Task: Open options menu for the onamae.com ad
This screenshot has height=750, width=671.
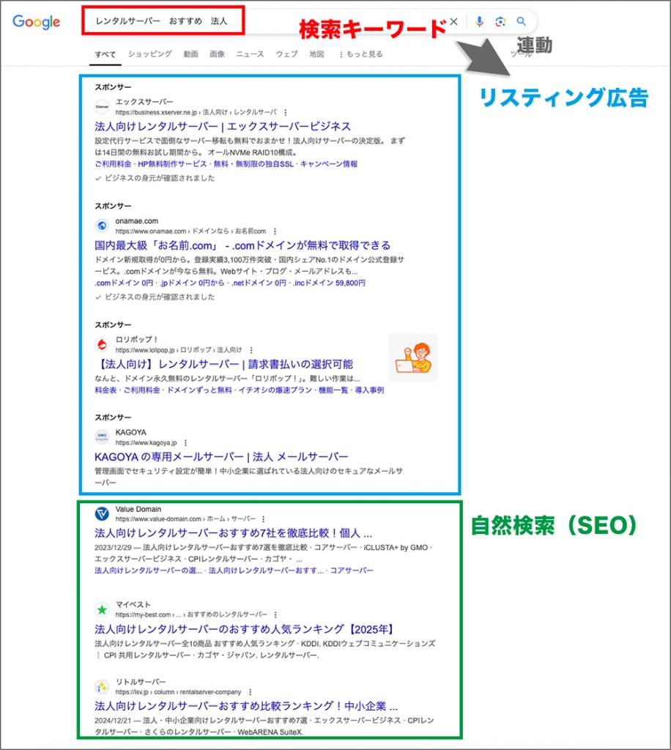Action: (275, 231)
